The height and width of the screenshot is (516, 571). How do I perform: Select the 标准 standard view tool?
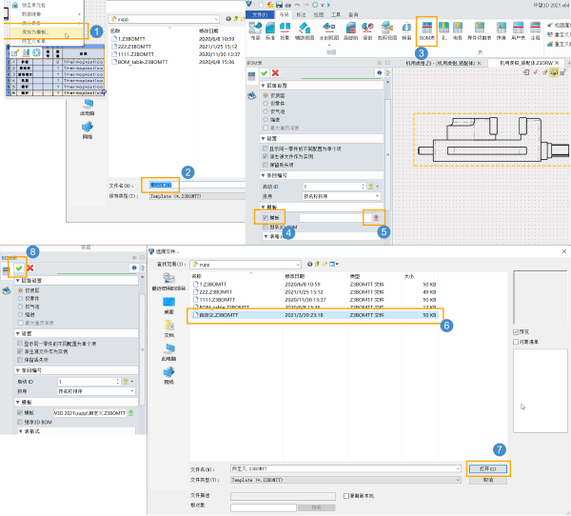tap(270, 30)
